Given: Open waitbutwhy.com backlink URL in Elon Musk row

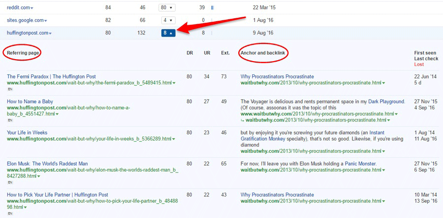Looking at the screenshot, I should 311,170.
